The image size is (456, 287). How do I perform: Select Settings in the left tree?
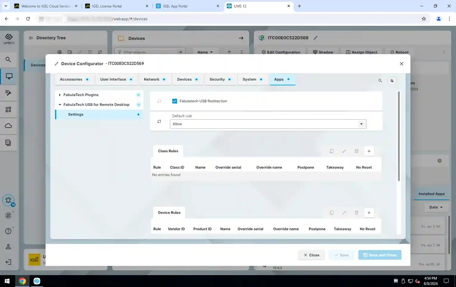point(76,115)
